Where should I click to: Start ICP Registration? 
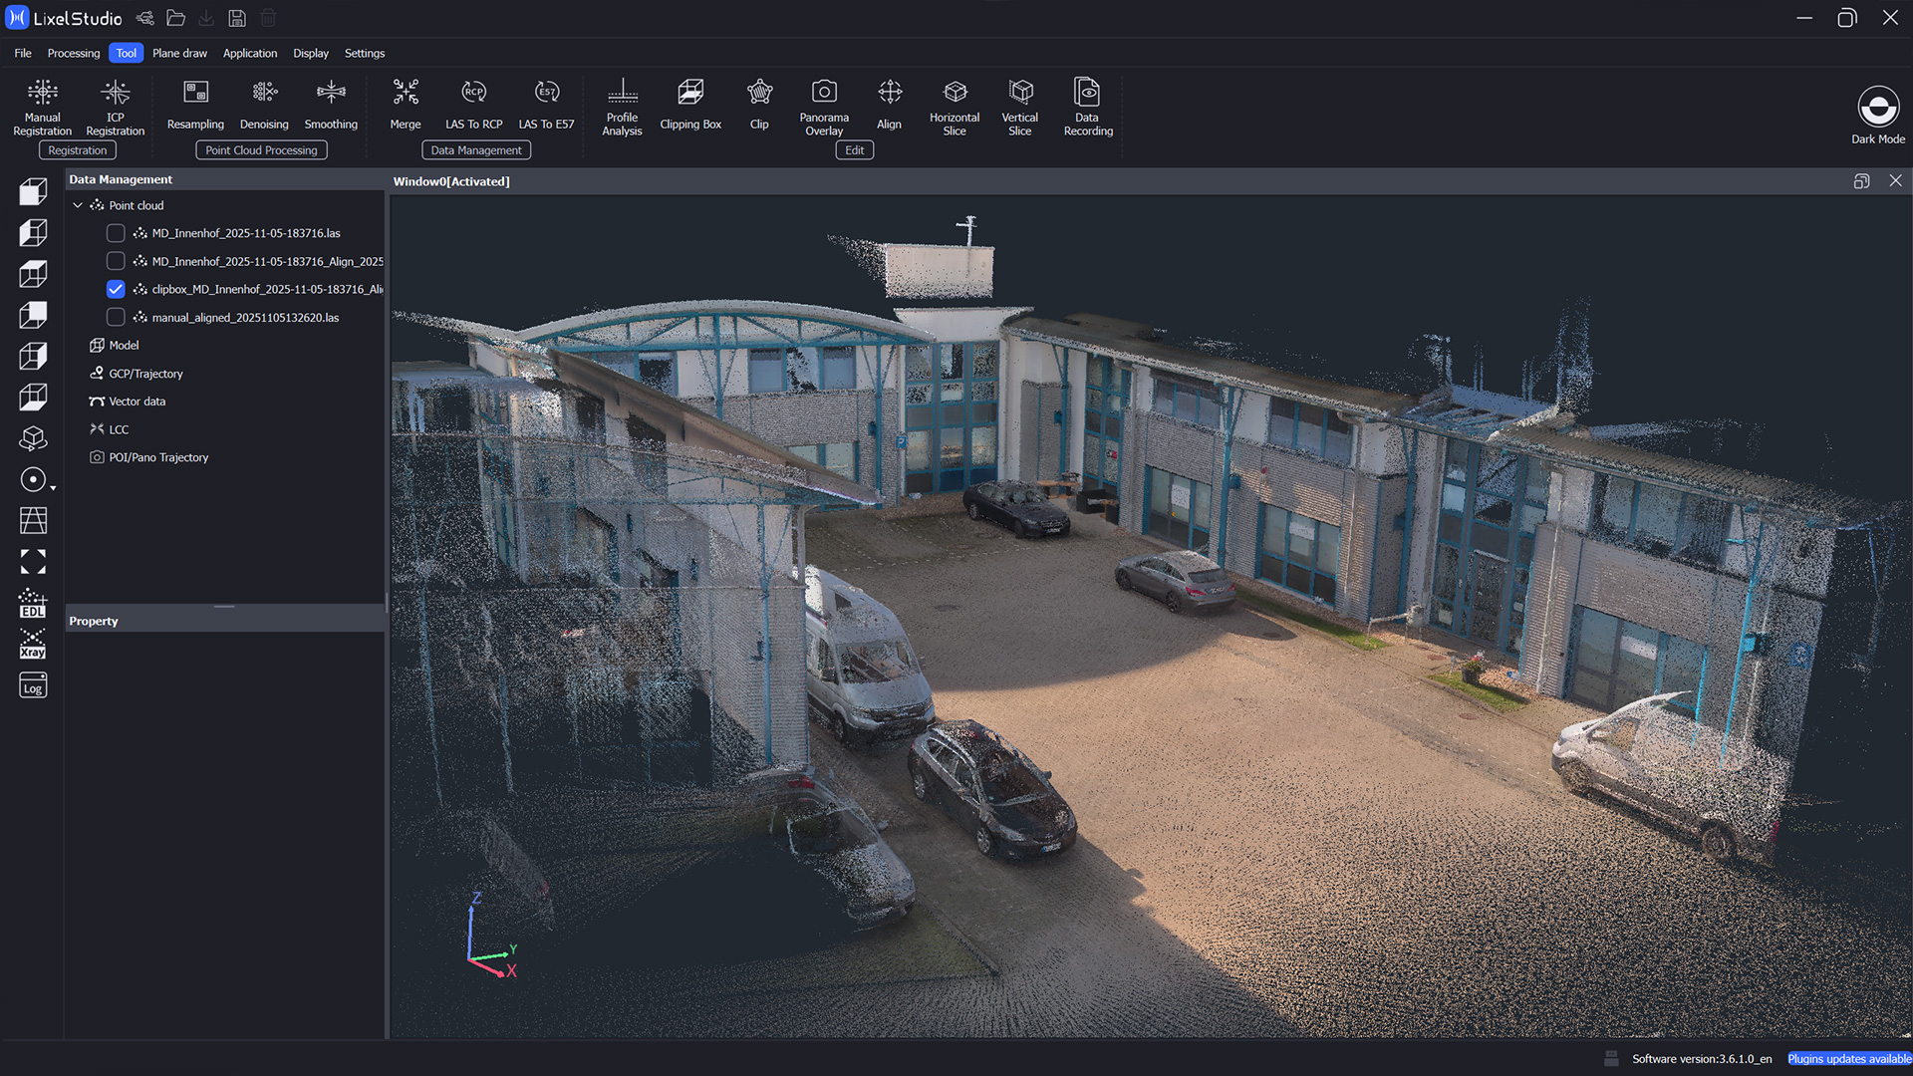coord(115,105)
